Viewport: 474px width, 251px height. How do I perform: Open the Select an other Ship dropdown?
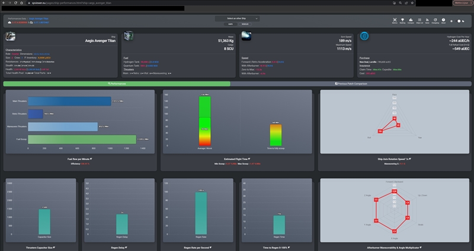click(238, 18)
